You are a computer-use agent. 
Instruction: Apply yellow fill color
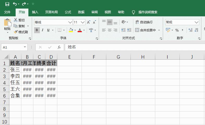point(71,30)
